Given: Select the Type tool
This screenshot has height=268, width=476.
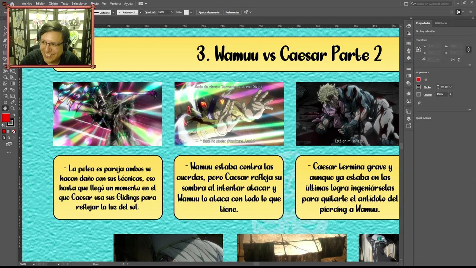Looking at the screenshot, I should pos(5,47).
